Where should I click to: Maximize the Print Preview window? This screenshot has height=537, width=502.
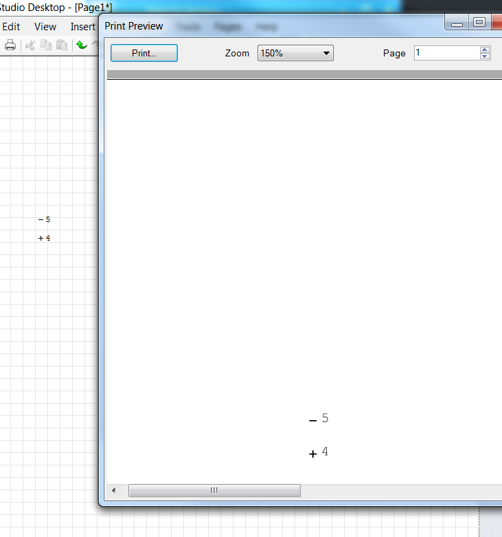click(x=479, y=23)
